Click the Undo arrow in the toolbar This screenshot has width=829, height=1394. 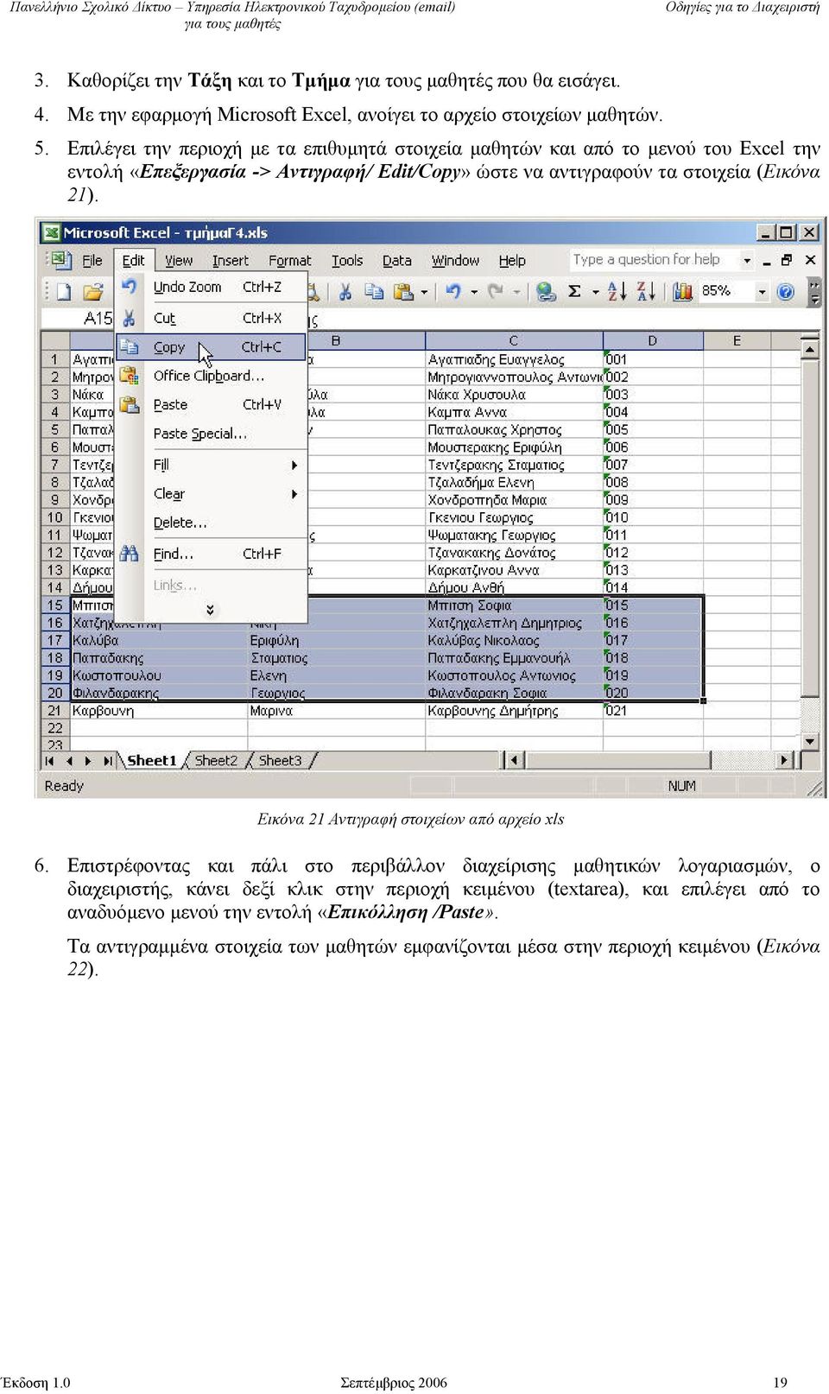[x=454, y=292]
